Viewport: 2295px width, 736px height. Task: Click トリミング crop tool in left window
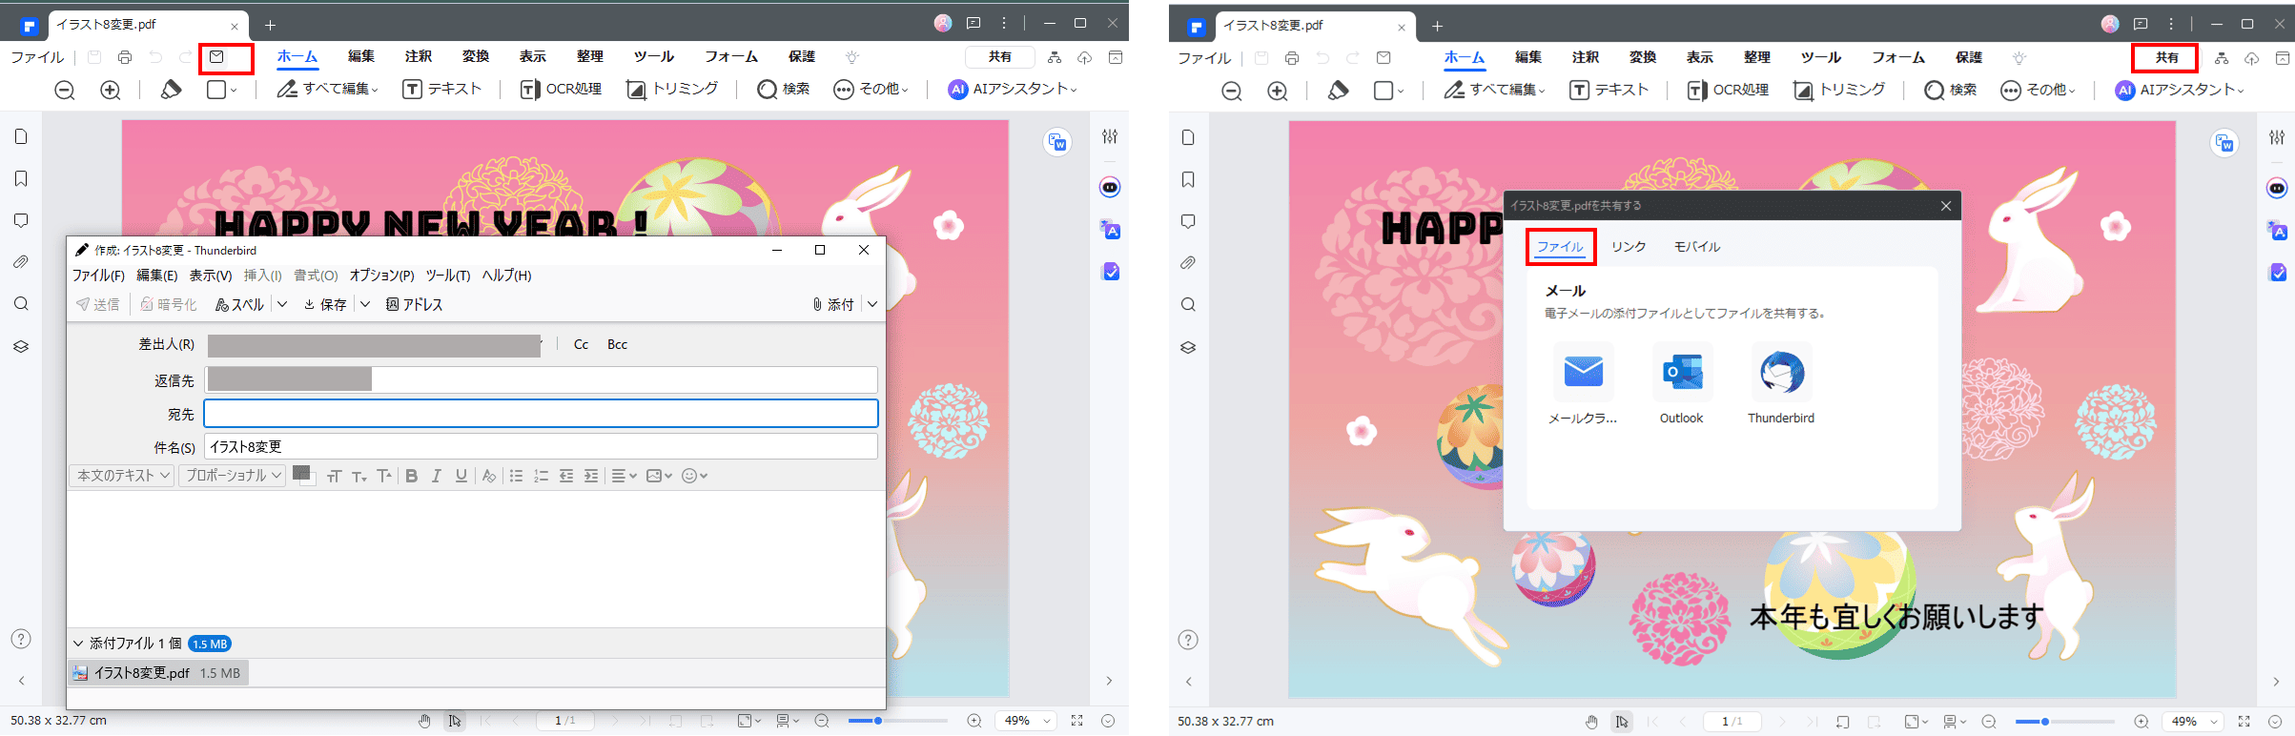pyautogui.click(x=672, y=90)
